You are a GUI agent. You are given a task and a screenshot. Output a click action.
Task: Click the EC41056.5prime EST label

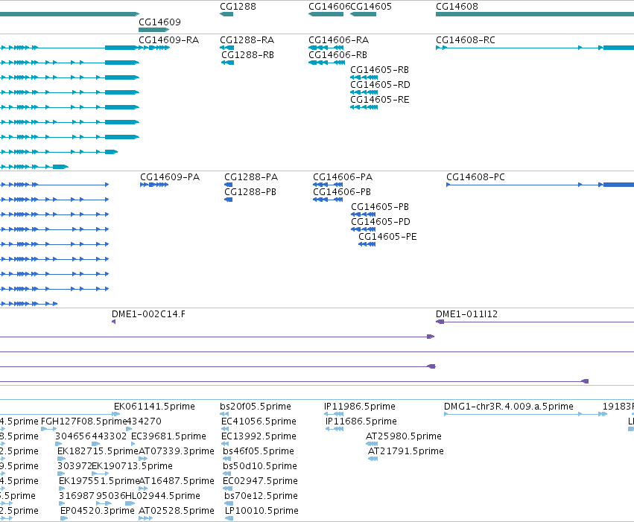tap(259, 421)
